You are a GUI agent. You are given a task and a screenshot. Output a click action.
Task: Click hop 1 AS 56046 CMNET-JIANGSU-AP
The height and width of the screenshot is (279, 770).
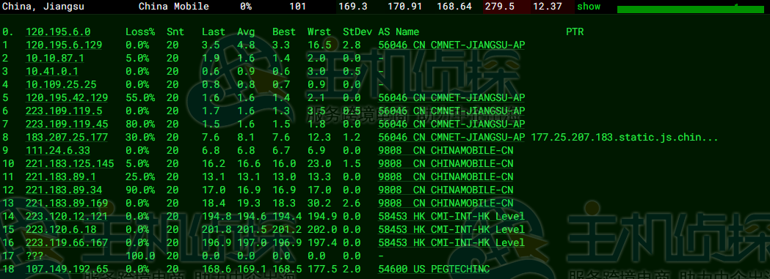click(x=451, y=45)
